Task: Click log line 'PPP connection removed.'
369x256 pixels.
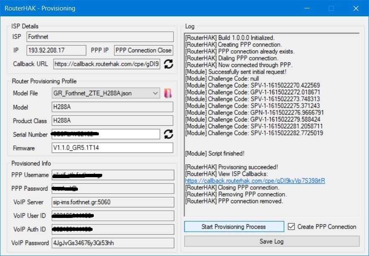Action: click(x=234, y=201)
